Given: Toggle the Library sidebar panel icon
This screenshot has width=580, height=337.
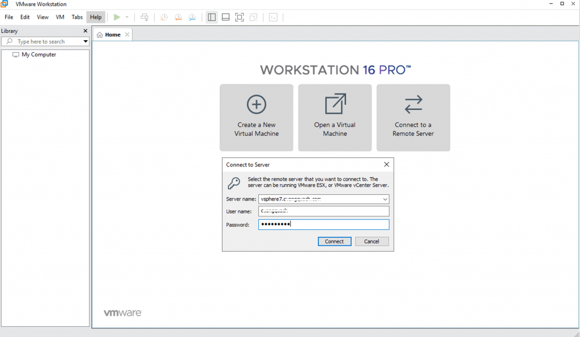Looking at the screenshot, I should pos(211,17).
